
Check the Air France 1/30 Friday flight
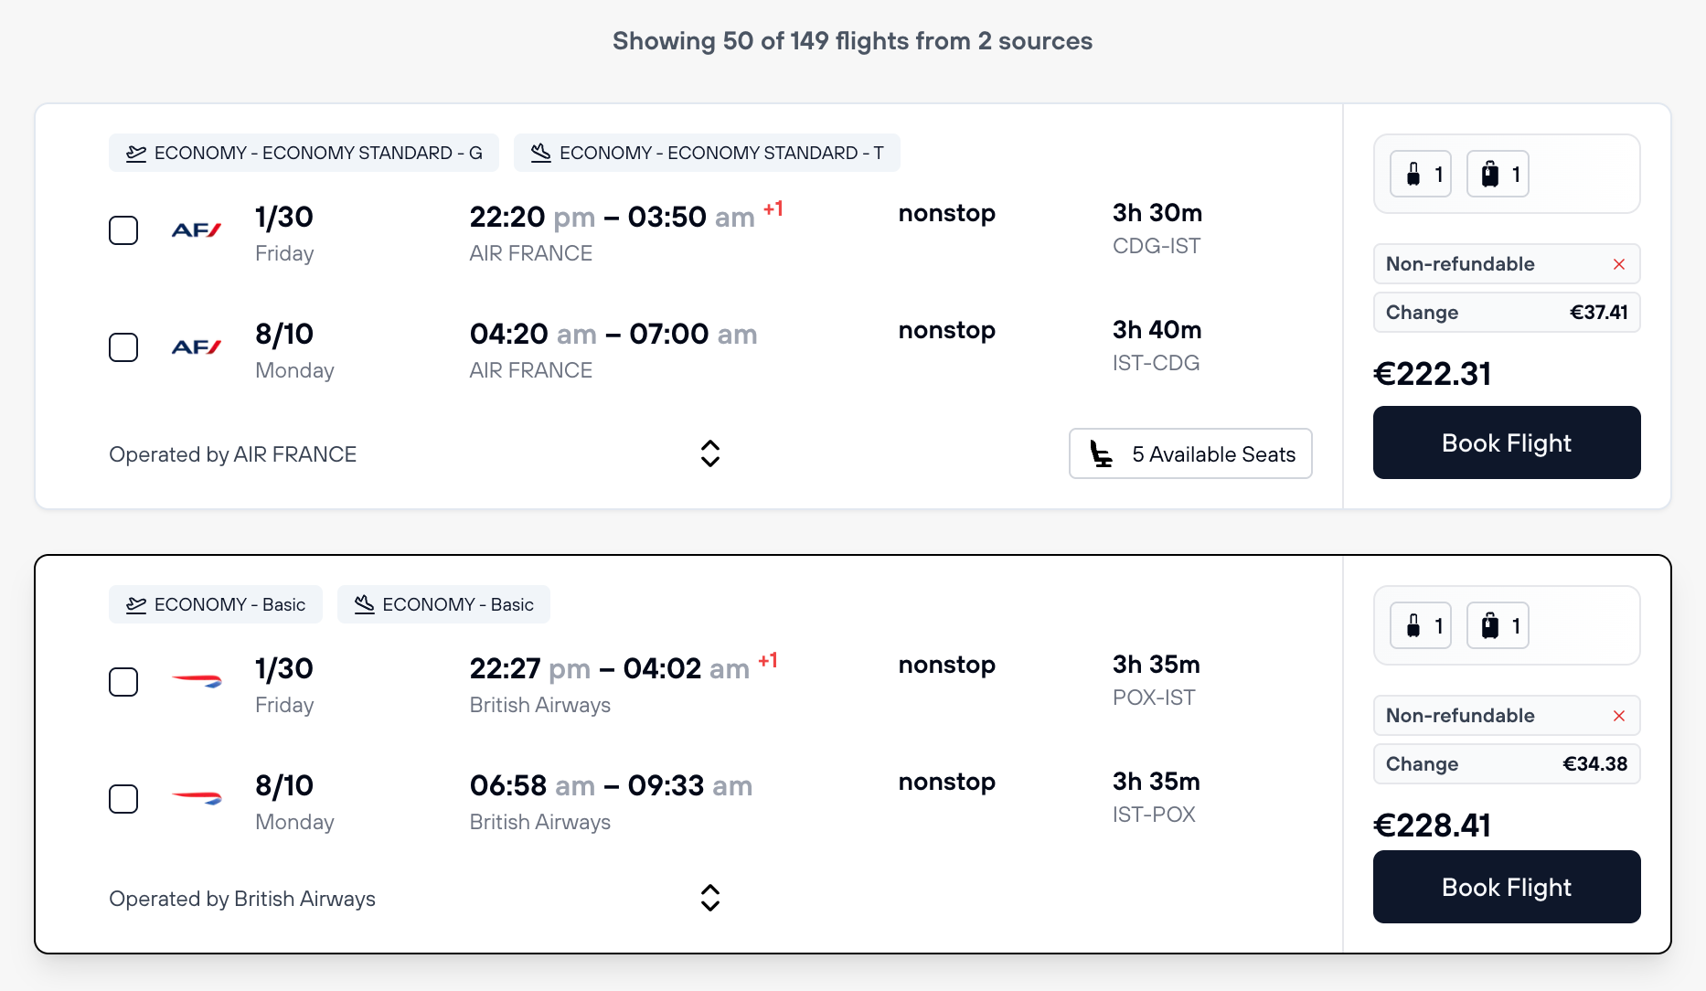click(123, 230)
